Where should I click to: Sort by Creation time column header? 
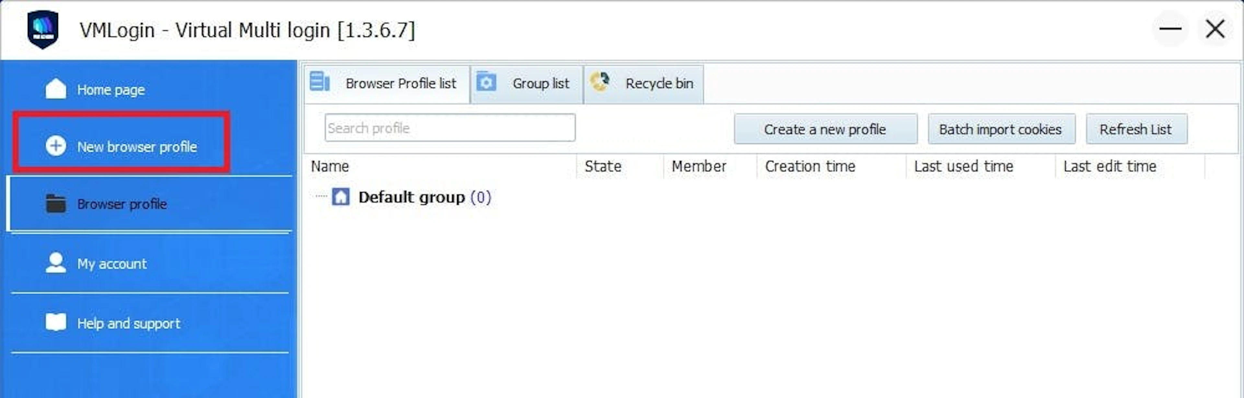pyautogui.click(x=832, y=166)
